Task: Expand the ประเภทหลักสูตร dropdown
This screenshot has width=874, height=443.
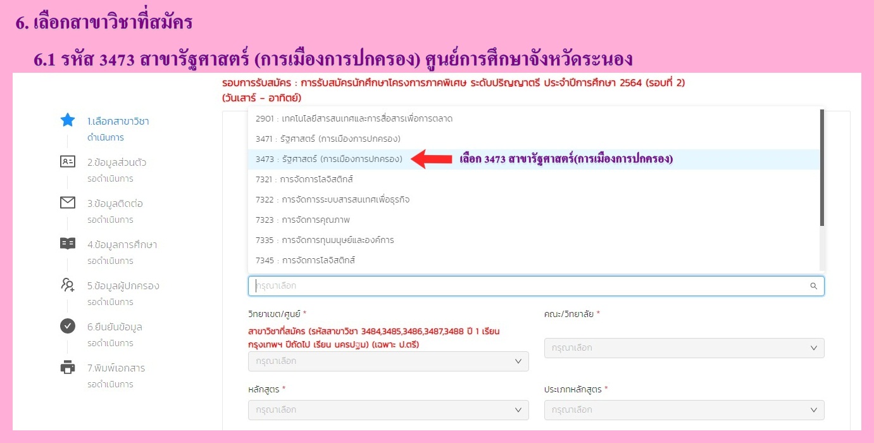Action: click(684, 410)
